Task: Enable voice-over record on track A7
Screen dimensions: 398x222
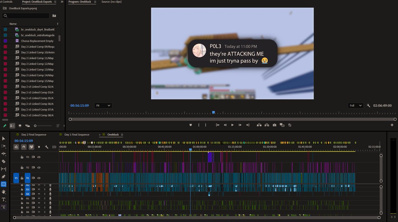Action: tap(50, 207)
